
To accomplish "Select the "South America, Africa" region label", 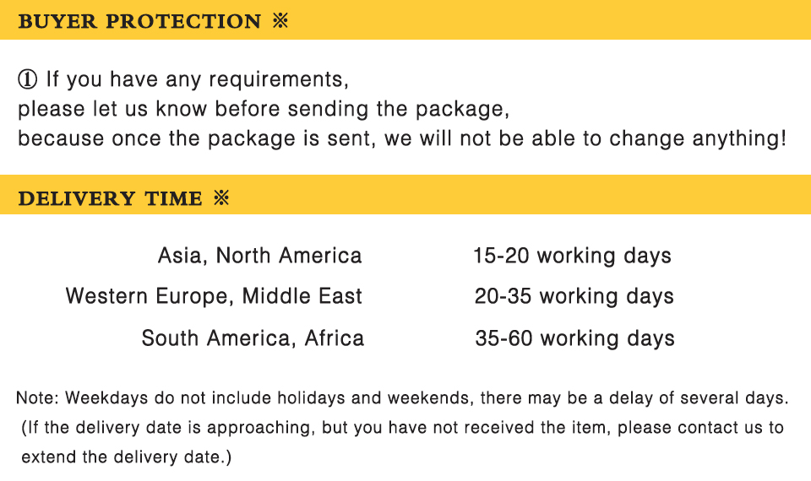I will click(253, 338).
